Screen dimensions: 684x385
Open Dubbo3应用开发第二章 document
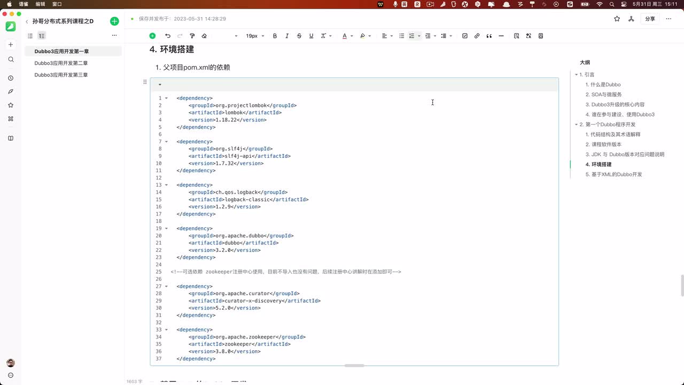pos(73,63)
